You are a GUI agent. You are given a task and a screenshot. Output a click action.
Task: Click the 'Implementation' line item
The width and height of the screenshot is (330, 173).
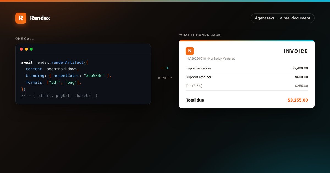[198, 68]
